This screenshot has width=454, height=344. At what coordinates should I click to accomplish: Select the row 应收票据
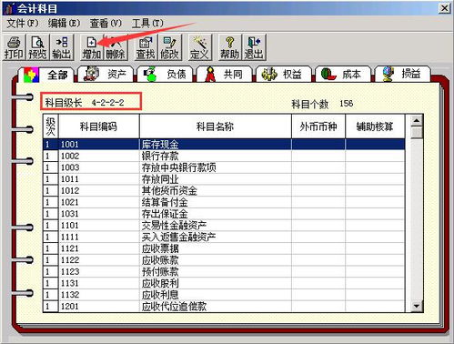coord(224,248)
